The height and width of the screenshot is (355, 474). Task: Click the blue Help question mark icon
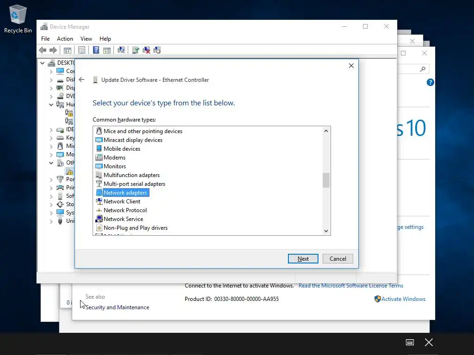coord(96,50)
